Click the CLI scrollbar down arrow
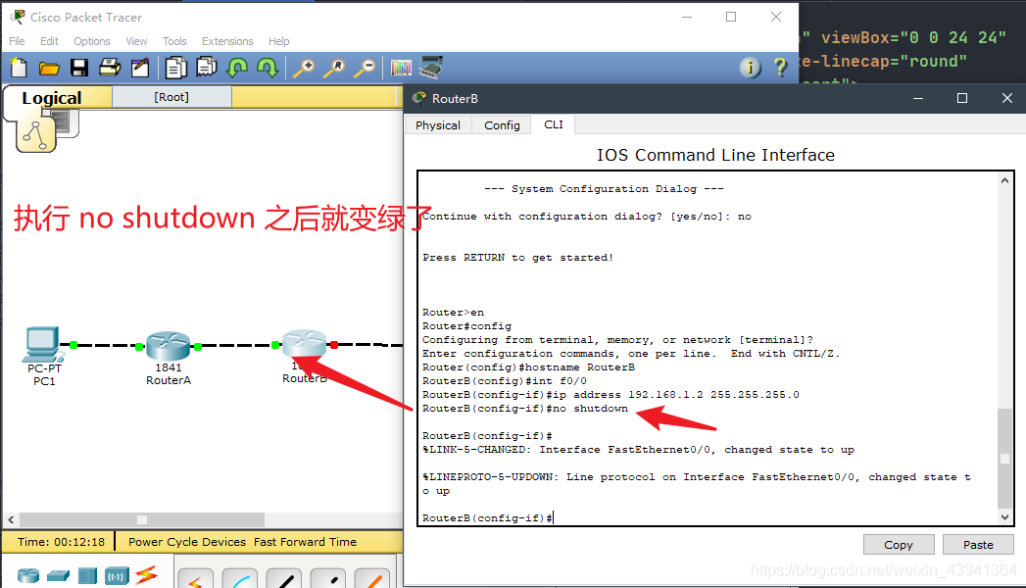This screenshot has height=588, width=1026. [x=1005, y=517]
